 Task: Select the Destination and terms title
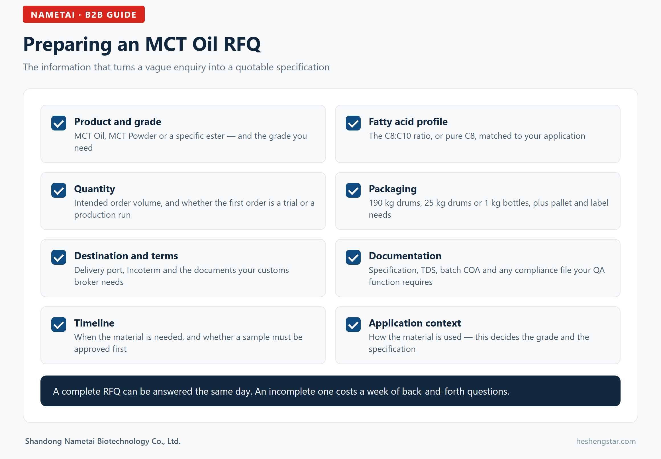[x=126, y=256]
